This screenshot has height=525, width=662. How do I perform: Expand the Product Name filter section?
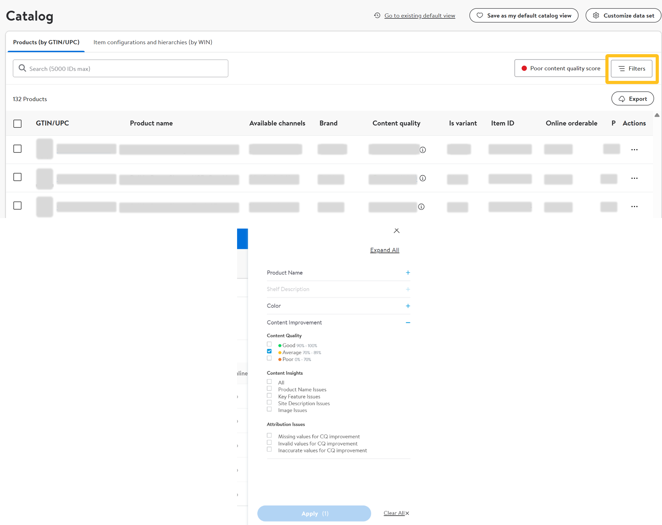point(408,273)
